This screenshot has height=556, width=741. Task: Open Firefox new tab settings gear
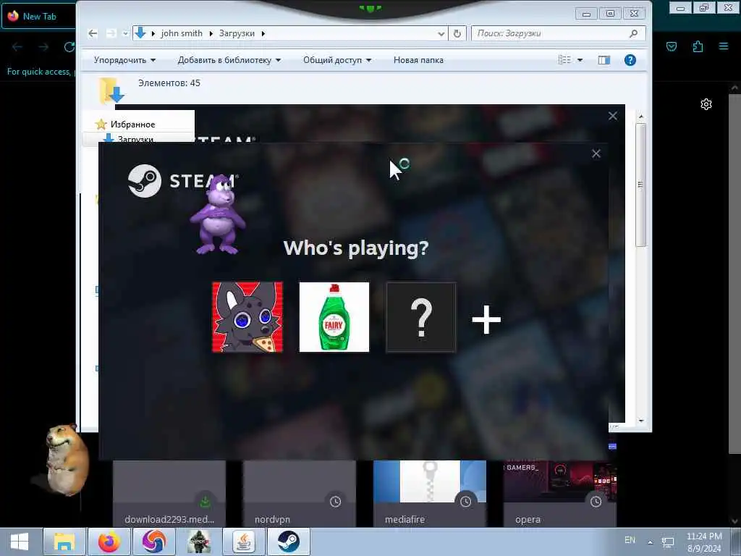pyautogui.click(x=706, y=104)
